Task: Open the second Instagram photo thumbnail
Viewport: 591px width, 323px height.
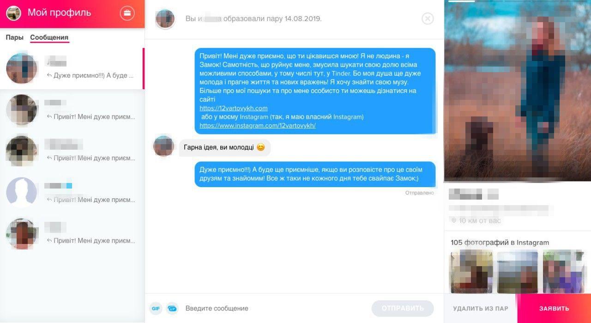Action: coord(518,272)
